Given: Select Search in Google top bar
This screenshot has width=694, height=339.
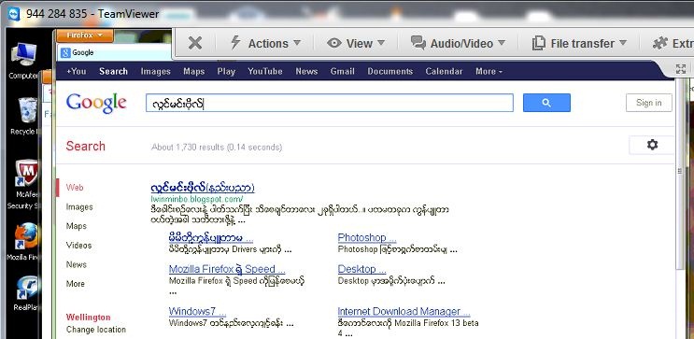Looking at the screenshot, I should 113,71.
